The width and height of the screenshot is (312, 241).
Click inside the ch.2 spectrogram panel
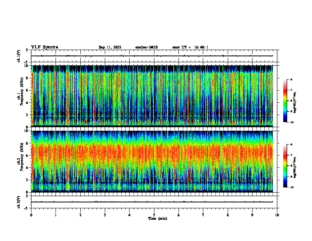tap(152, 161)
